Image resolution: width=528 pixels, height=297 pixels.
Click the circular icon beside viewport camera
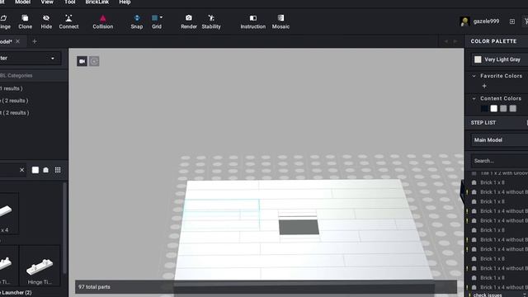[94, 61]
